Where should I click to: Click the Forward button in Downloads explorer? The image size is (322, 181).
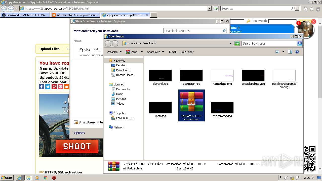click(x=115, y=43)
